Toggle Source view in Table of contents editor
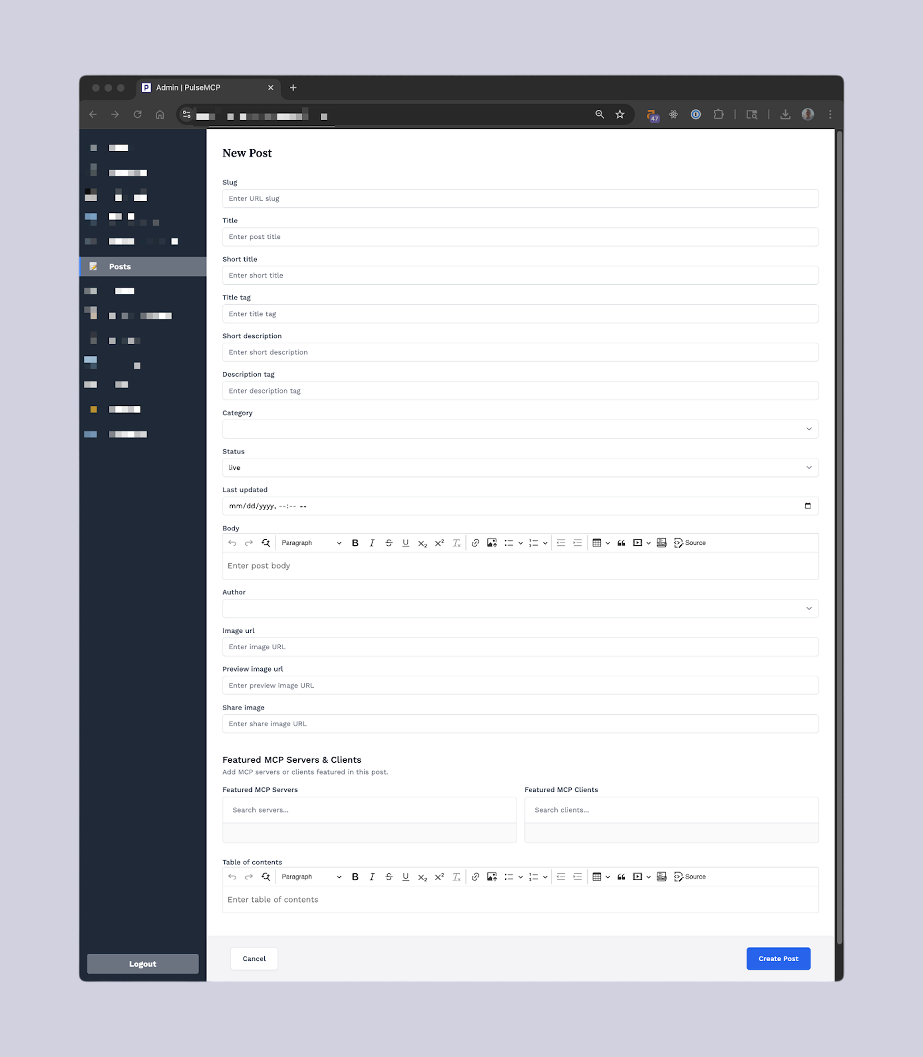 (x=690, y=877)
